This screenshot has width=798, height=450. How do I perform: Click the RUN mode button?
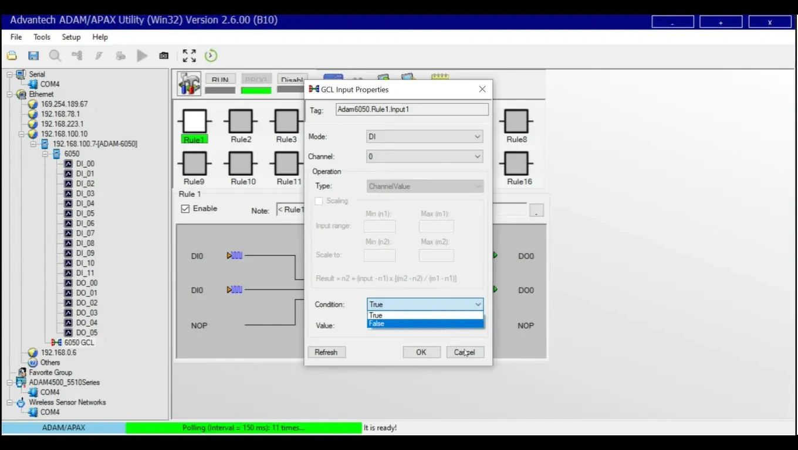220,79
